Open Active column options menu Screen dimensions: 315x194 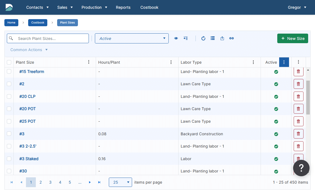(x=284, y=62)
